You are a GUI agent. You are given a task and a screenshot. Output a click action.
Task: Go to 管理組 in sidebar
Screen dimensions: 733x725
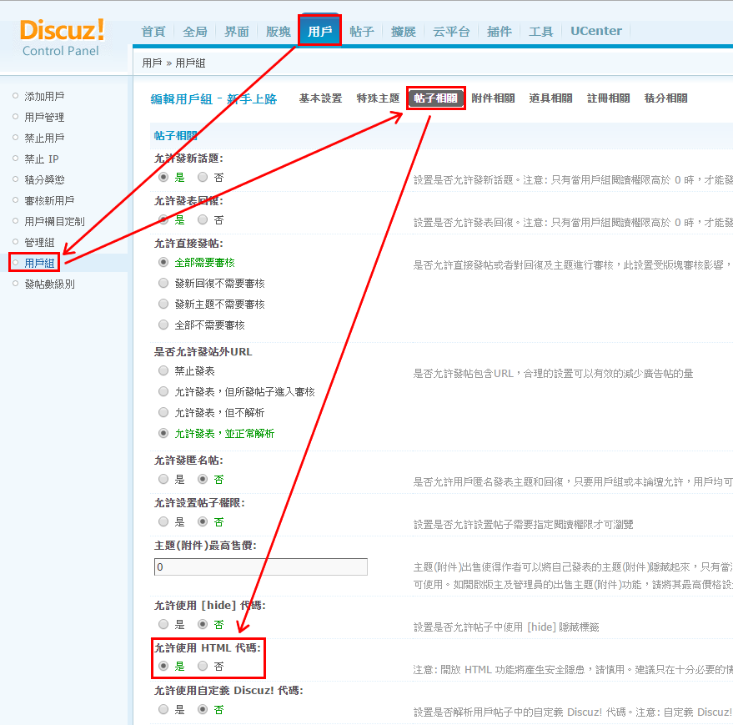[39, 242]
